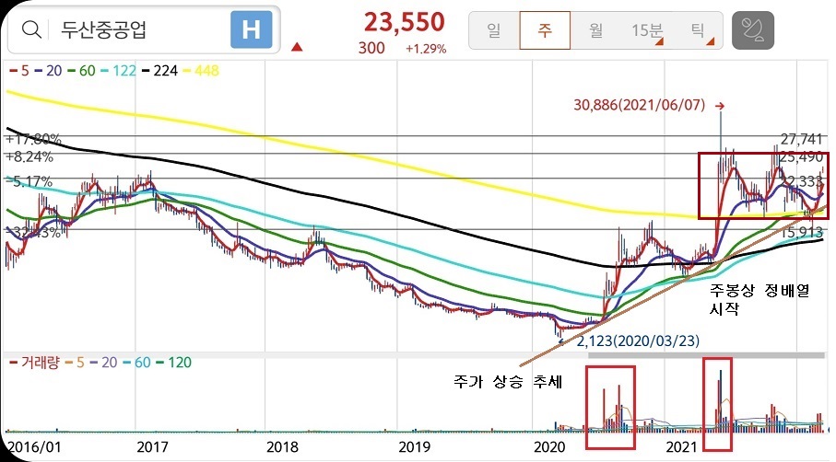Toggle the volume 5 average legend
Viewport: 836px width, 462px height.
tap(75, 363)
